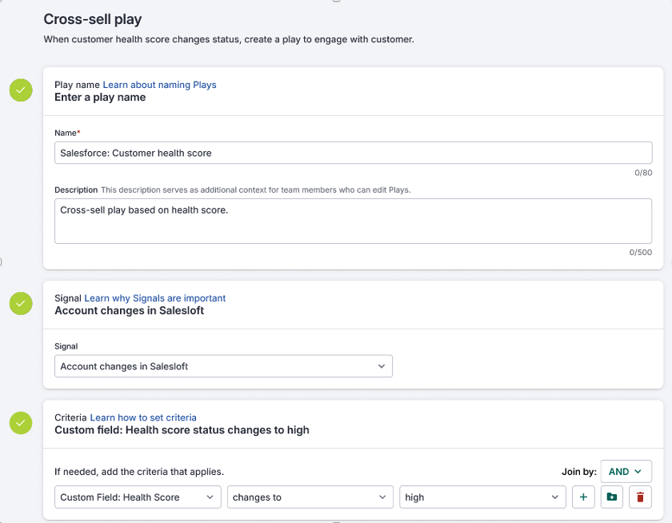The image size is (672, 523).
Task: Click the 'Account changes in Salesloft' section heading
Action: (x=129, y=310)
